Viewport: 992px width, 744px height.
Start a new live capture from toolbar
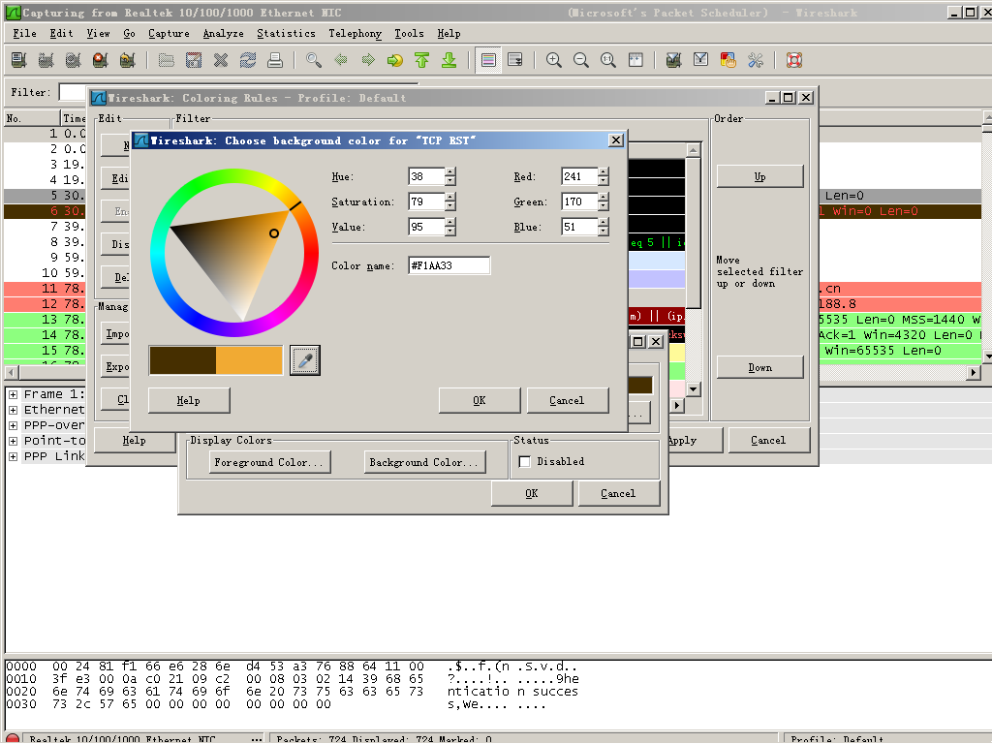click(73, 60)
